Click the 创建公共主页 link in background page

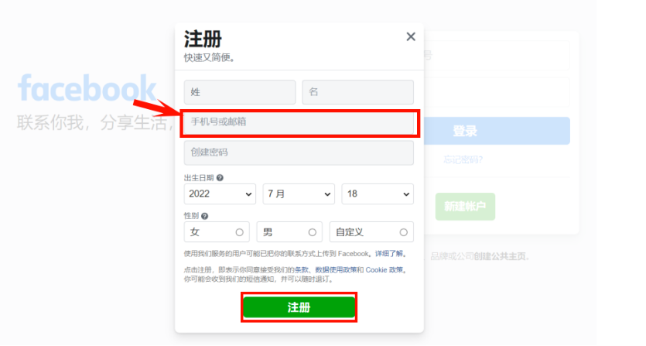click(500, 256)
